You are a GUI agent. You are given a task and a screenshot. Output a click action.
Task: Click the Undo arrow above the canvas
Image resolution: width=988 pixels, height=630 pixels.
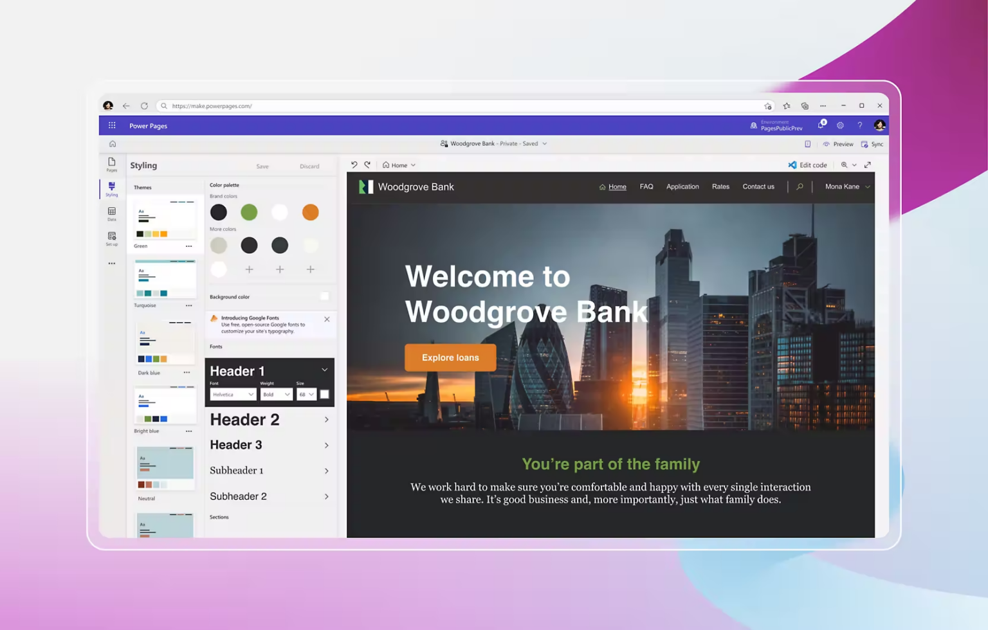354,165
